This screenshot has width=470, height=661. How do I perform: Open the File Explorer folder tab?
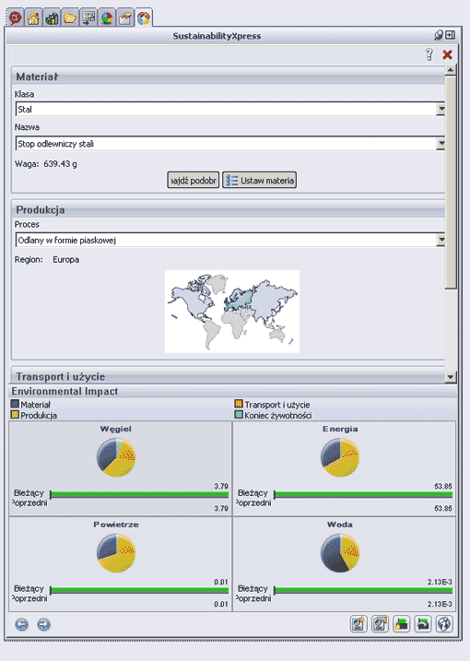[x=70, y=18]
